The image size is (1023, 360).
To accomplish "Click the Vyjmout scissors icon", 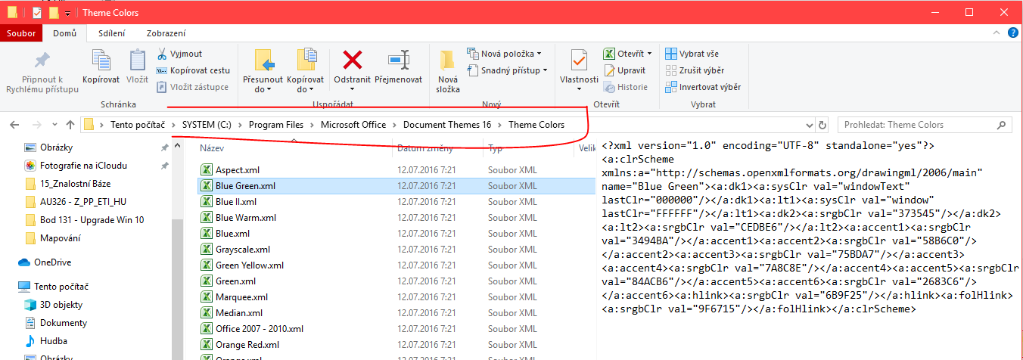I will [162, 54].
